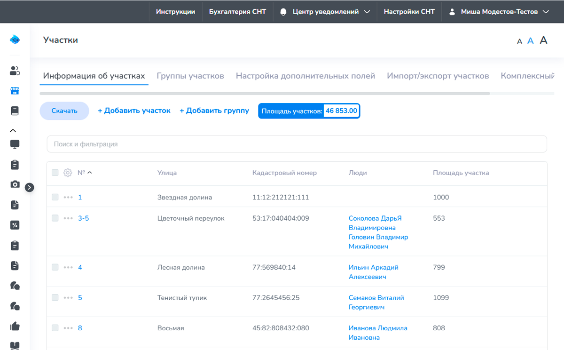Switch to Группы участков tab
The height and width of the screenshot is (350, 564).
(190, 76)
